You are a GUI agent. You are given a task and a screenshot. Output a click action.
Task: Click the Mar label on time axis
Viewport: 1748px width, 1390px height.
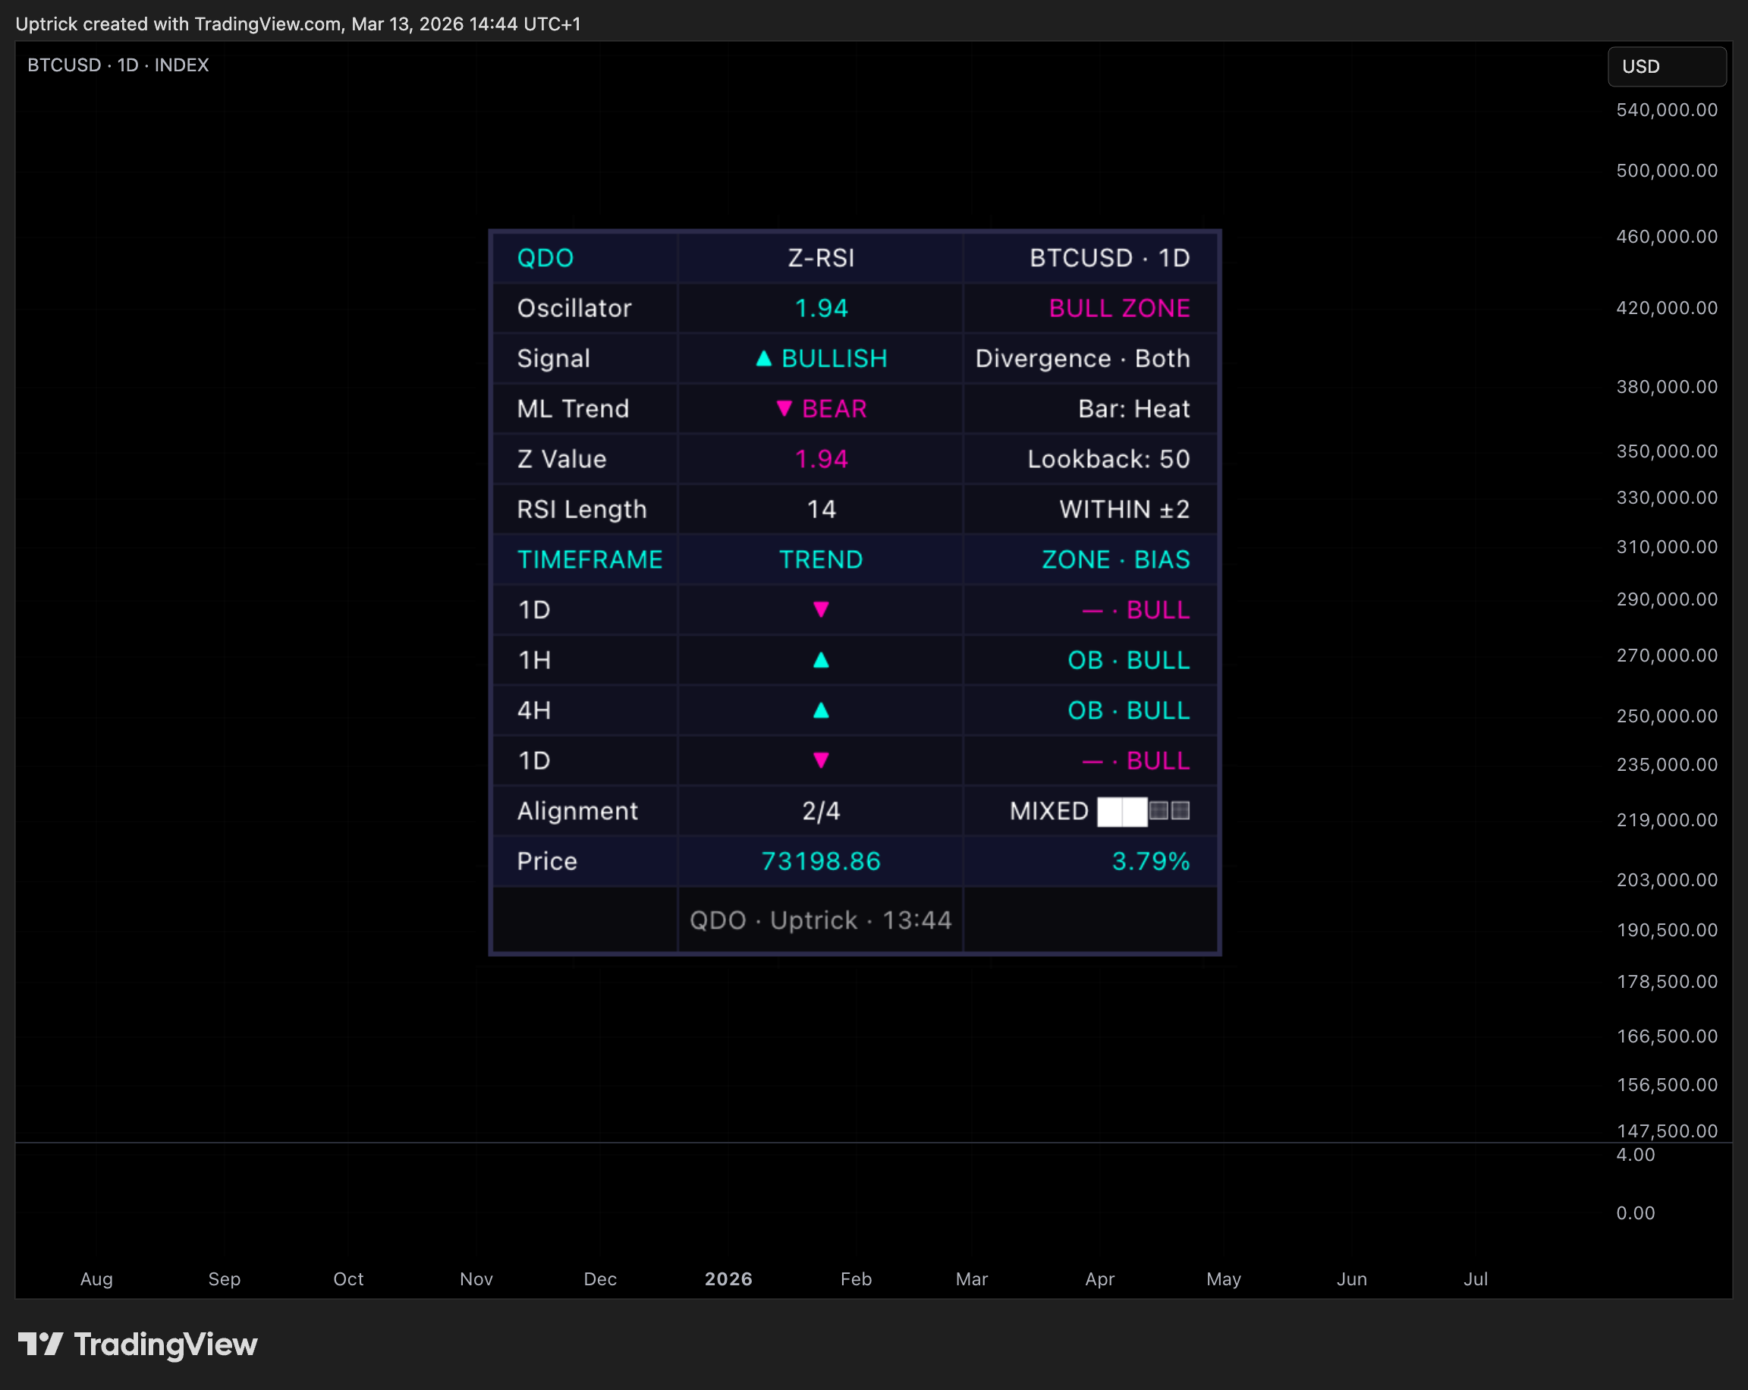click(x=971, y=1279)
